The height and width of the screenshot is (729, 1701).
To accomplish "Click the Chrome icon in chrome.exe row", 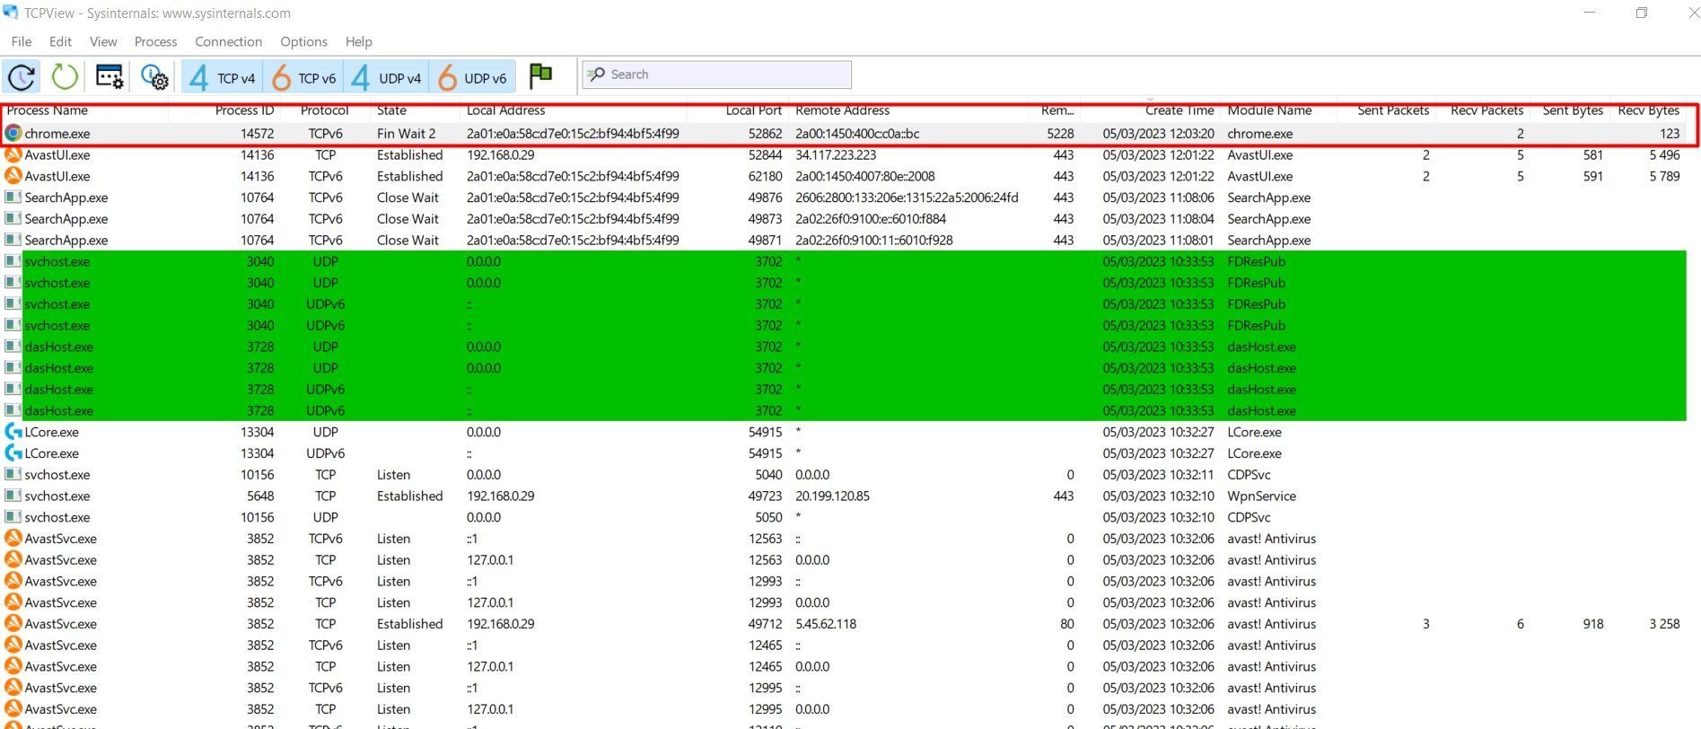I will (13, 133).
